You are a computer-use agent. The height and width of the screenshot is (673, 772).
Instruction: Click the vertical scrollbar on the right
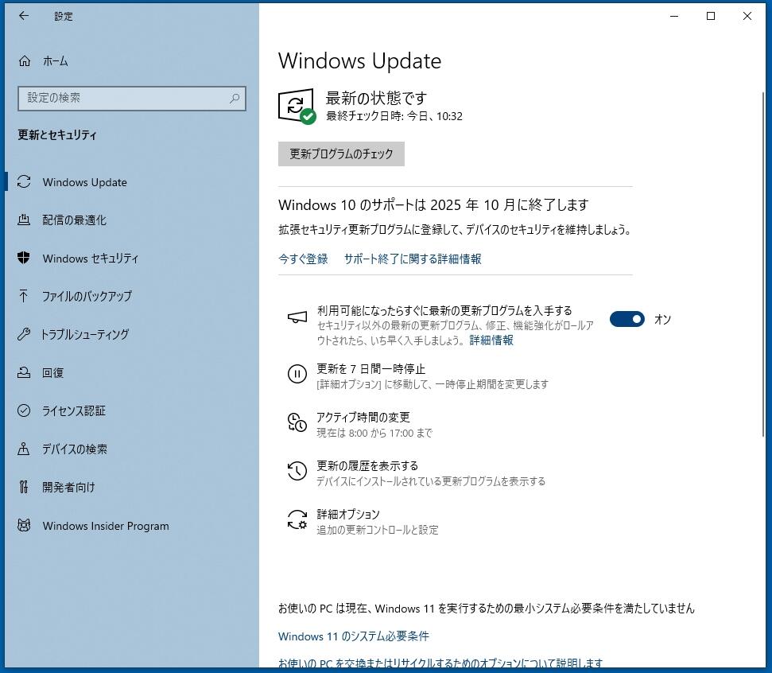tap(763, 263)
